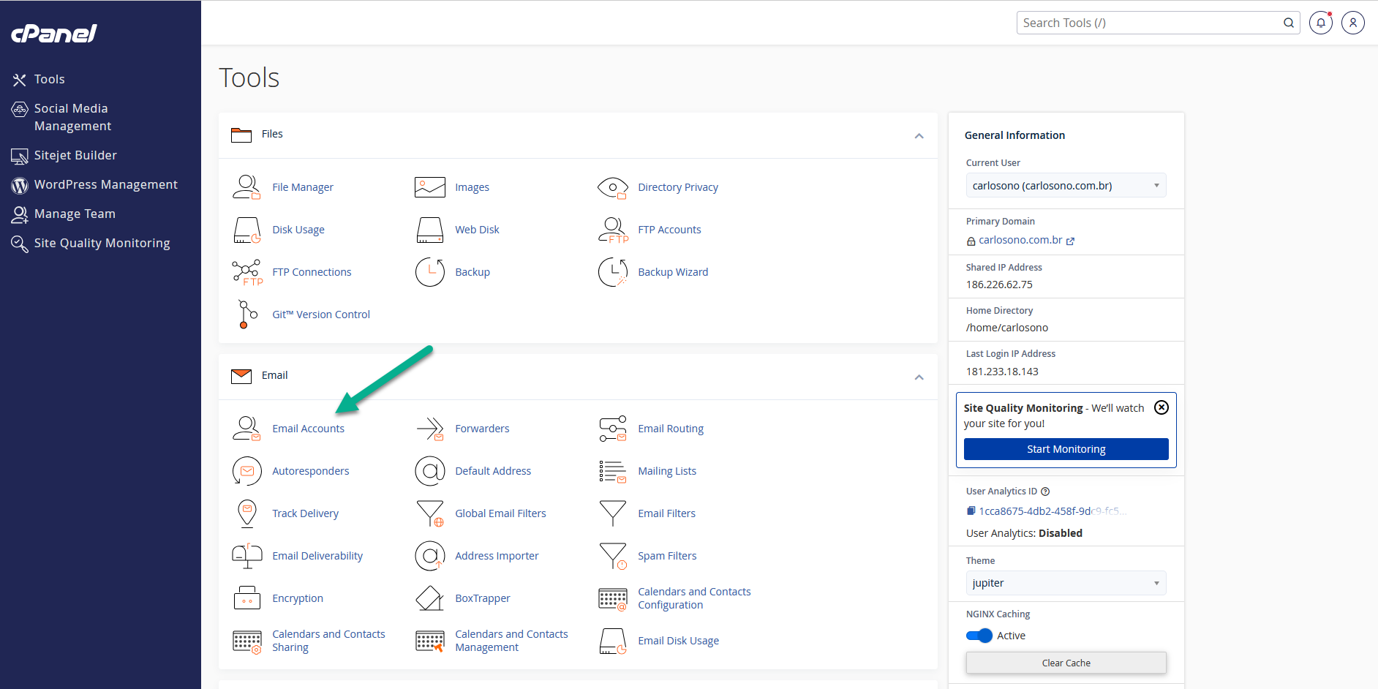Click the FTP Accounts icon
1378x689 pixels.
613,230
